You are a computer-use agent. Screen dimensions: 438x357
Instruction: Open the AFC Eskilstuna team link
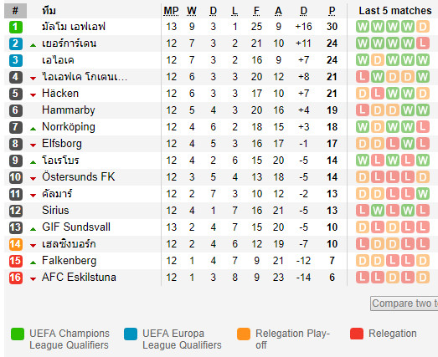(x=79, y=278)
